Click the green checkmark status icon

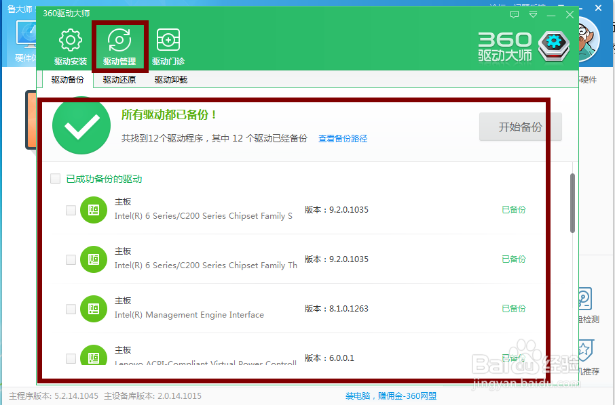(x=81, y=125)
